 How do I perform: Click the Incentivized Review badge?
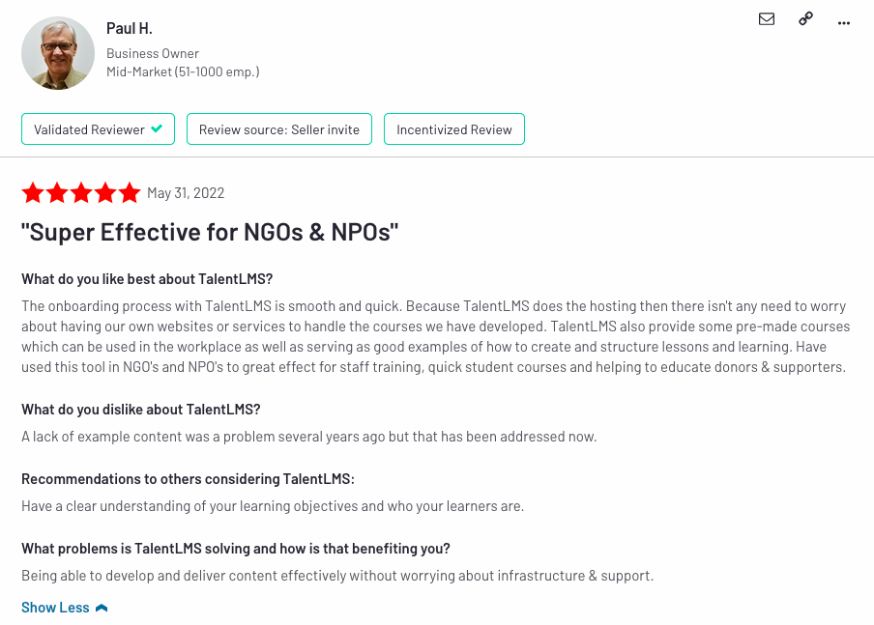tap(454, 129)
